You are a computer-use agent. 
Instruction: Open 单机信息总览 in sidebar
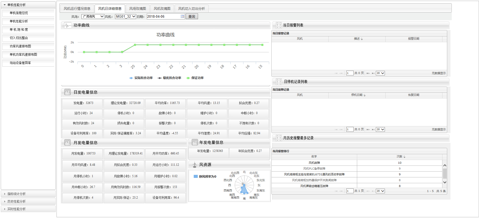pos(28,13)
